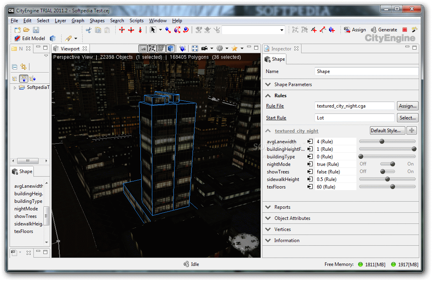Click the Assign... button for Rule File
432x281 pixels.
(x=407, y=106)
